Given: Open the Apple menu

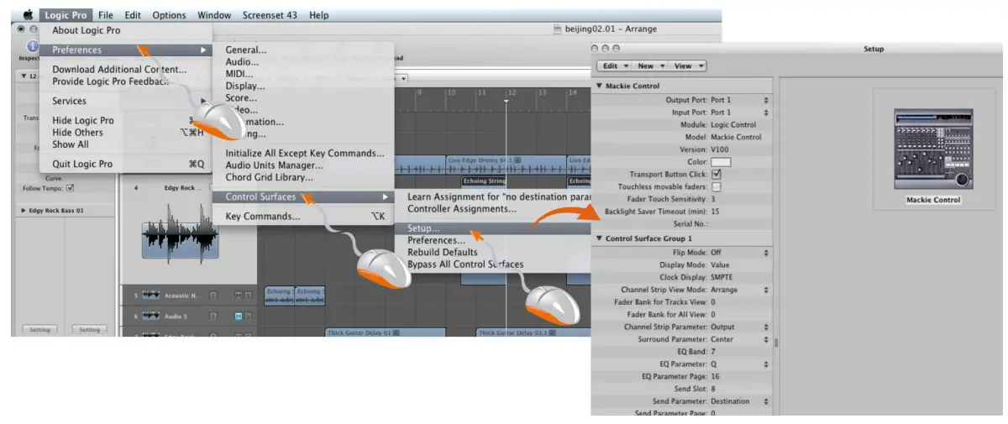Looking at the screenshot, I should point(28,14).
